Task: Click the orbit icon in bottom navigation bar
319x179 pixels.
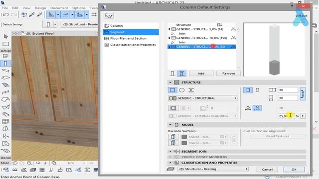Action: [38, 163]
